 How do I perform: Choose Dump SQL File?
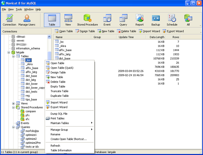(69, 114)
